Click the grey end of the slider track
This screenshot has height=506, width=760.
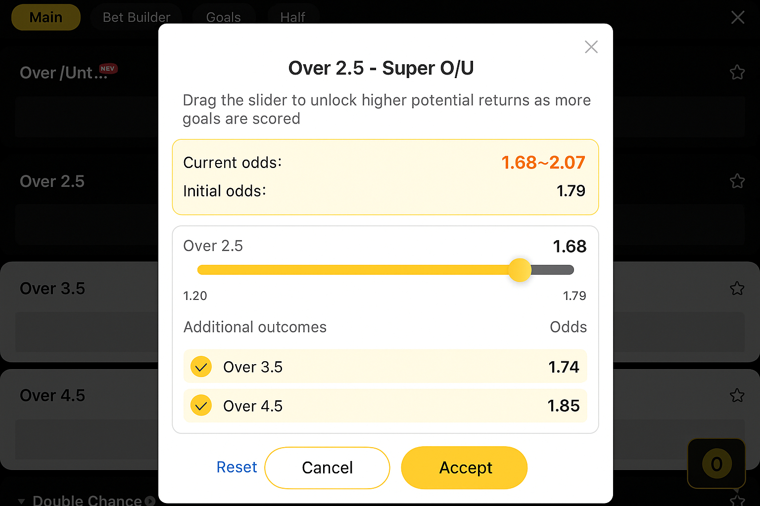coord(553,270)
